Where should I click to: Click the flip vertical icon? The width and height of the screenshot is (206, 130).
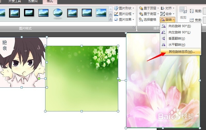tap(163, 39)
